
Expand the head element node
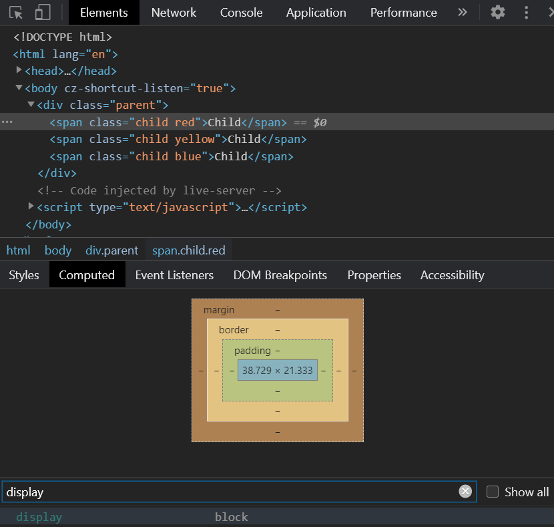(19, 70)
